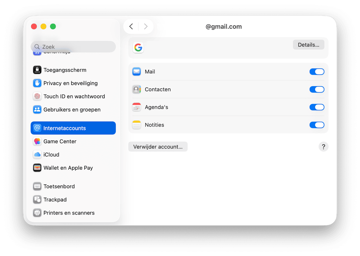Select the iCloud cloud icon
This screenshot has height=256, width=360.
click(37, 155)
